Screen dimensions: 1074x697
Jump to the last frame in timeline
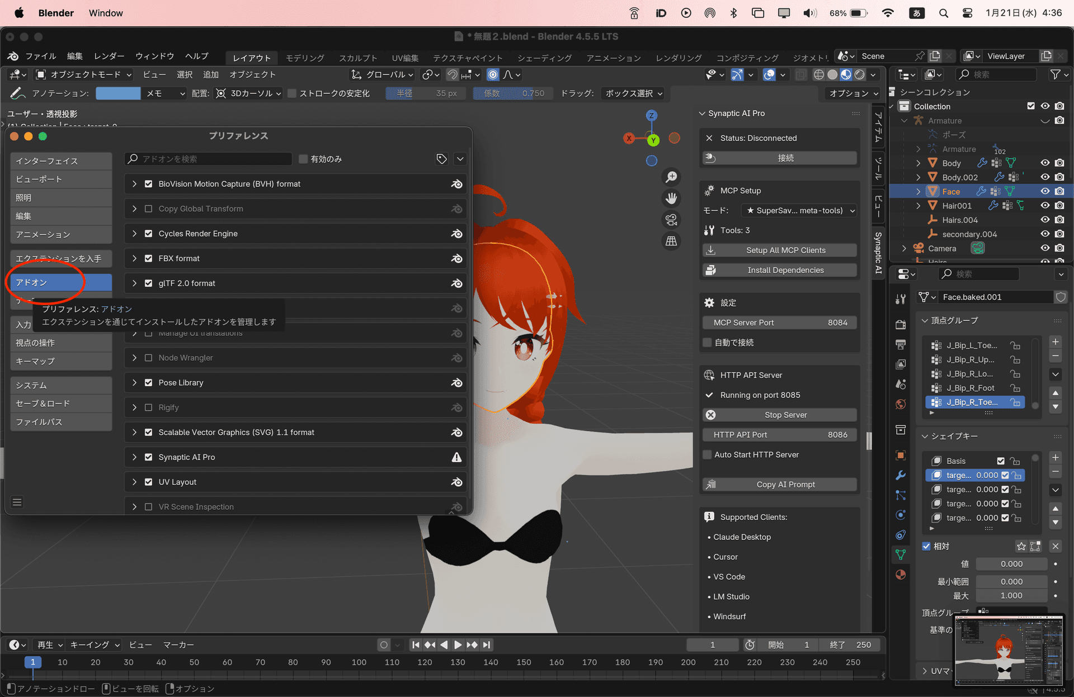point(486,644)
